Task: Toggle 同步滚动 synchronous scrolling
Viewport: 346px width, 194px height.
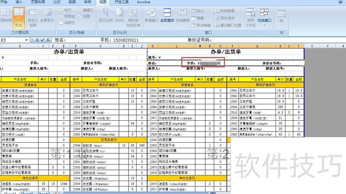Action: (x=224, y=18)
